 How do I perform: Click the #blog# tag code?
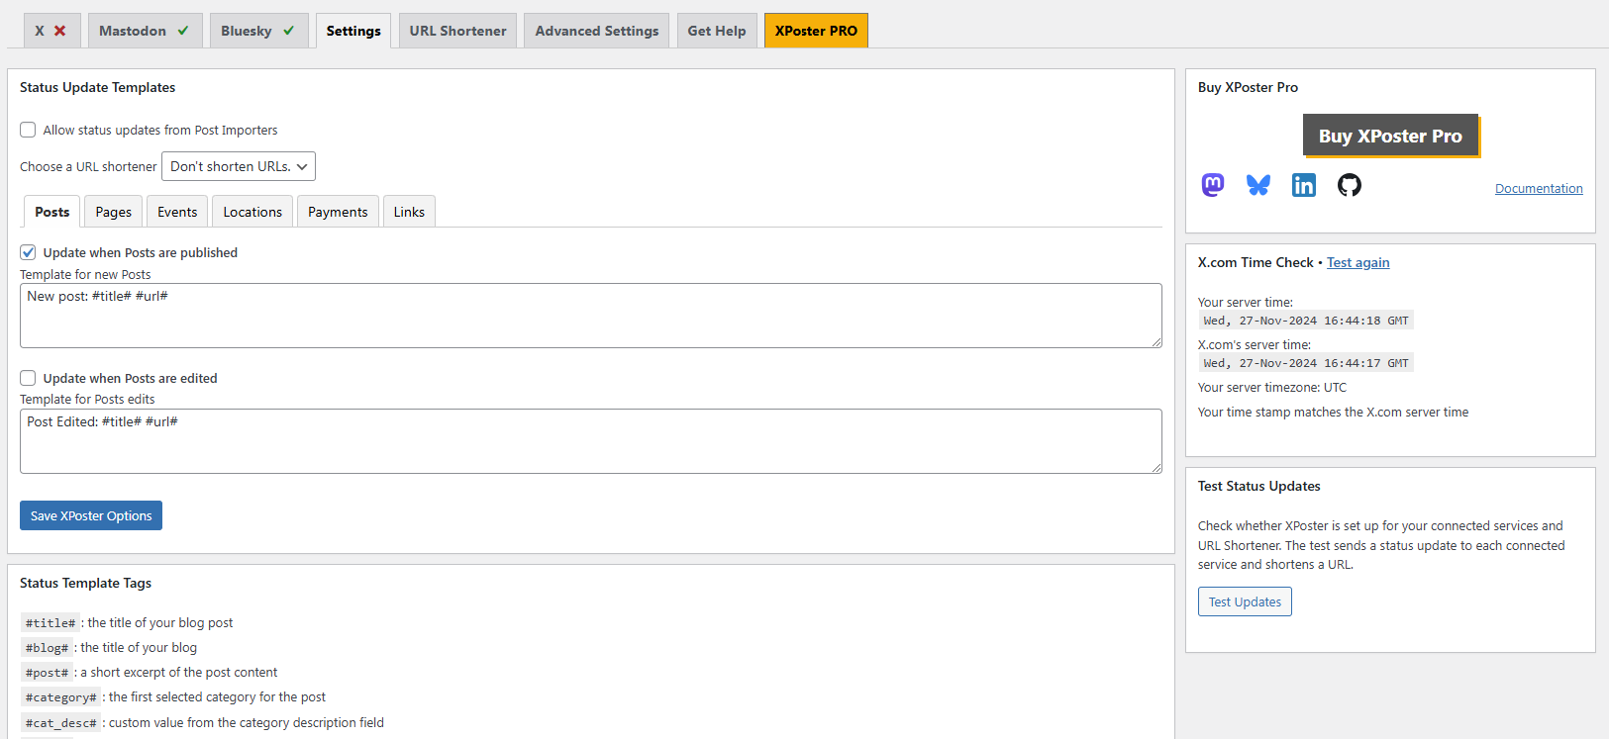click(x=47, y=648)
